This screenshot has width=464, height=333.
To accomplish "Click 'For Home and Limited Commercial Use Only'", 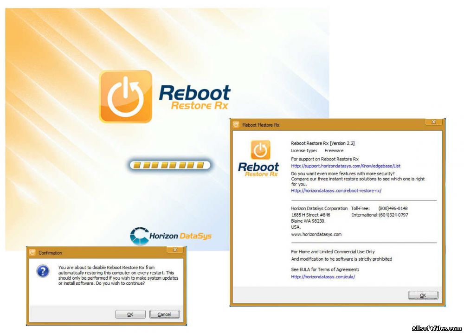I will click(333, 252).
